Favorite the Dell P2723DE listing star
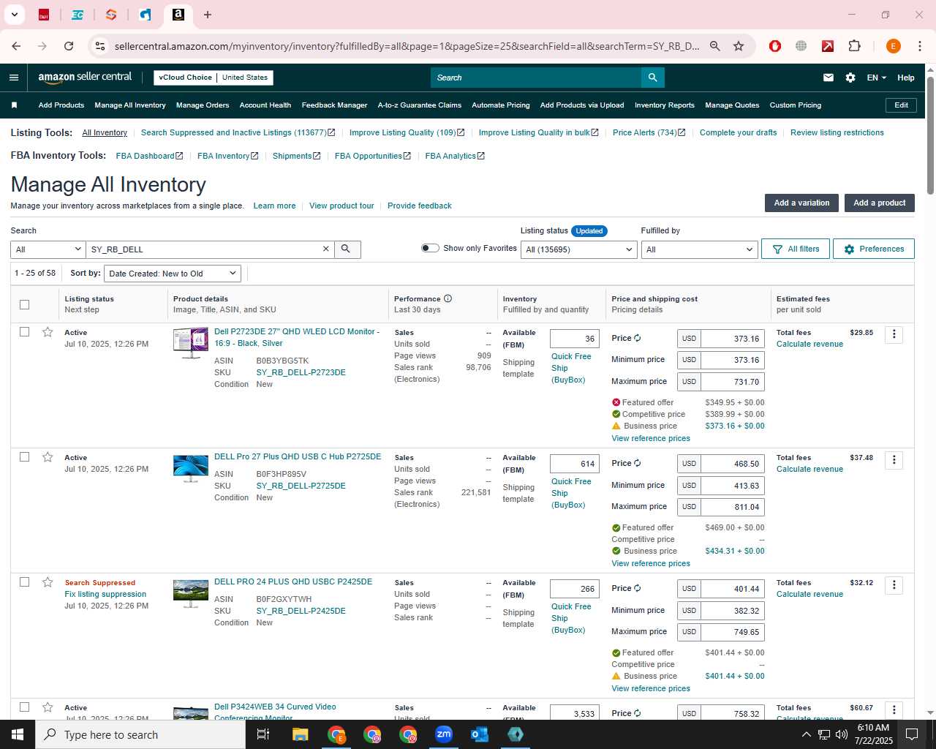Screen dimensions: 936x749 [48, 332]
